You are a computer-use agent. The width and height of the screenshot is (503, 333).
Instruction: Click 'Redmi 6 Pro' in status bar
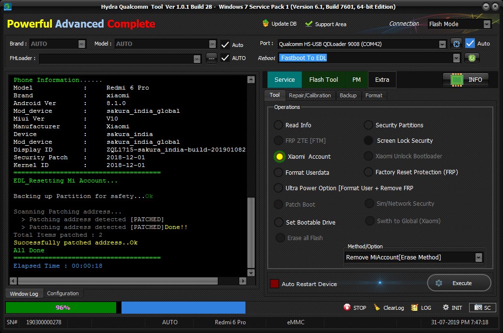(230, 322)
